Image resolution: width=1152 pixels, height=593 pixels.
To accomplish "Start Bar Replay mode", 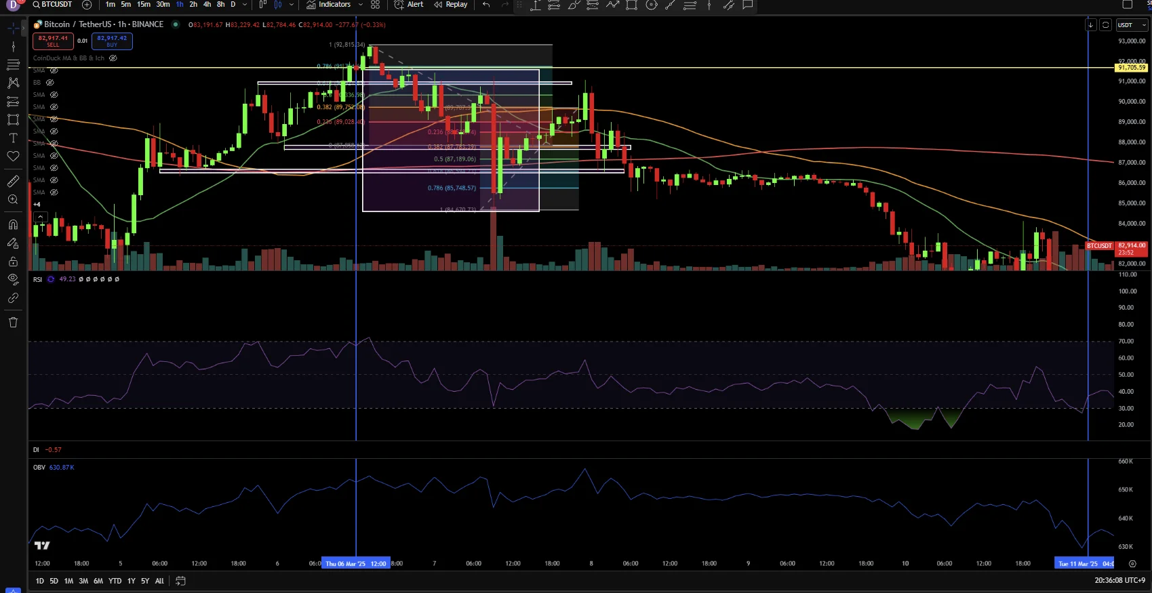I will pos(451,5).
